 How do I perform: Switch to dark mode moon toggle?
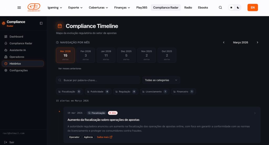pos(238,8)
